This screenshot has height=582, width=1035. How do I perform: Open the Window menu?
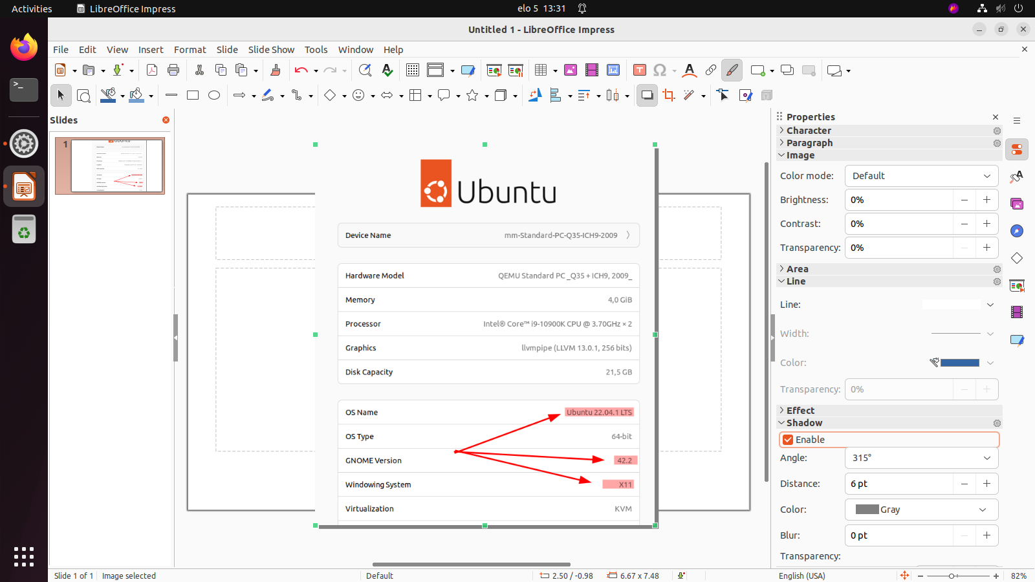coord(356,50)
